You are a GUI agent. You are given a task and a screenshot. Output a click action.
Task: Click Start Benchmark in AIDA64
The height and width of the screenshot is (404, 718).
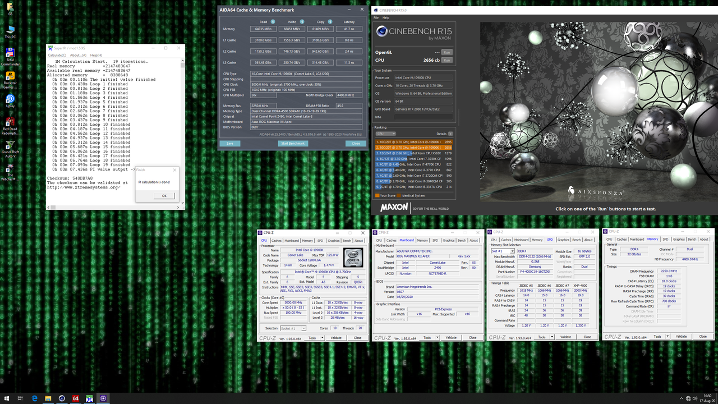tap(293, 144)
